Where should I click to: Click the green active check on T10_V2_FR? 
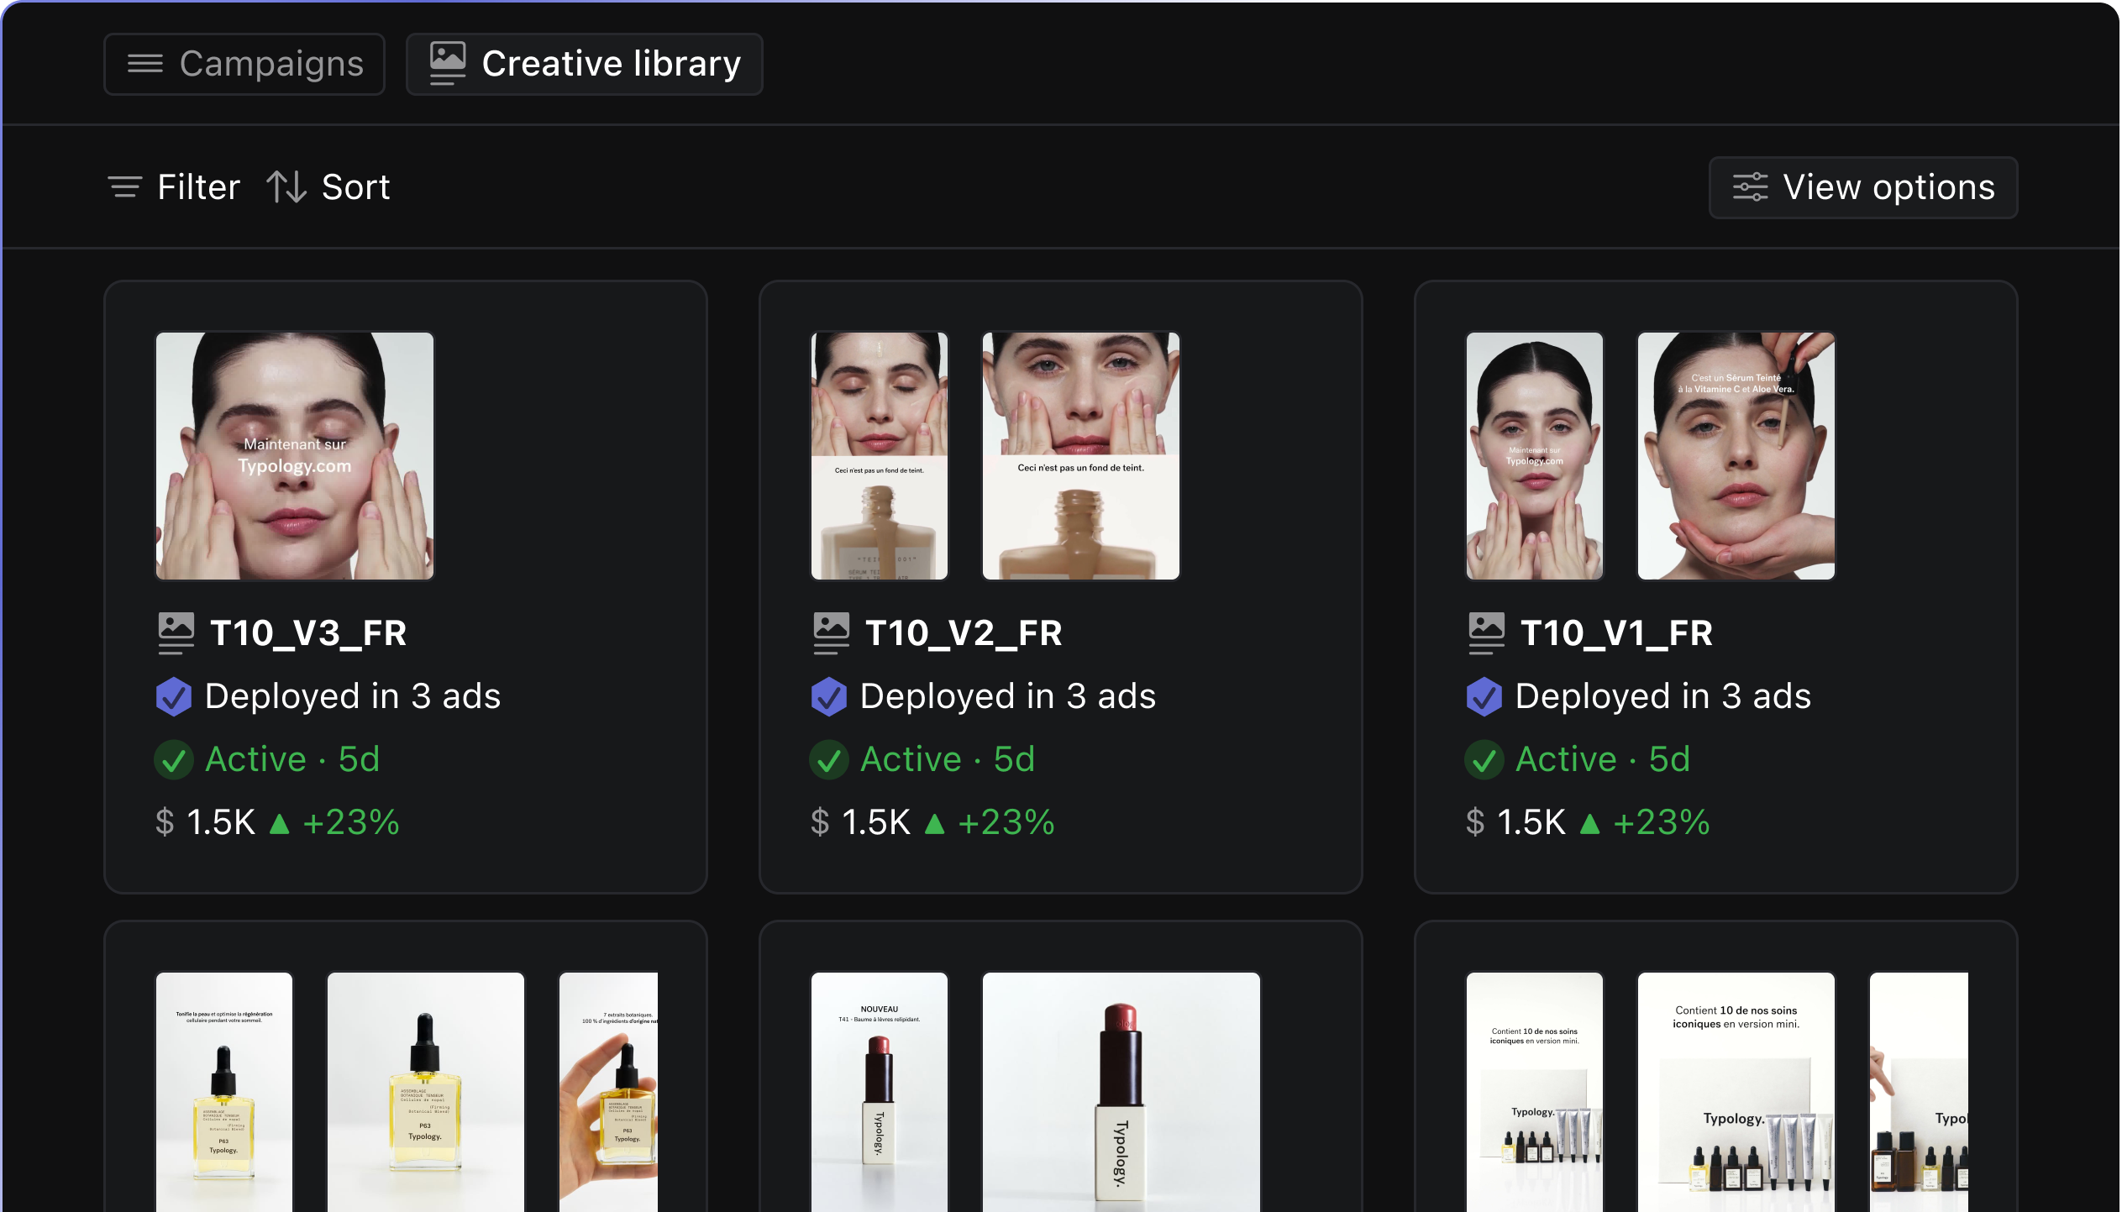click(x=829, y=760)
